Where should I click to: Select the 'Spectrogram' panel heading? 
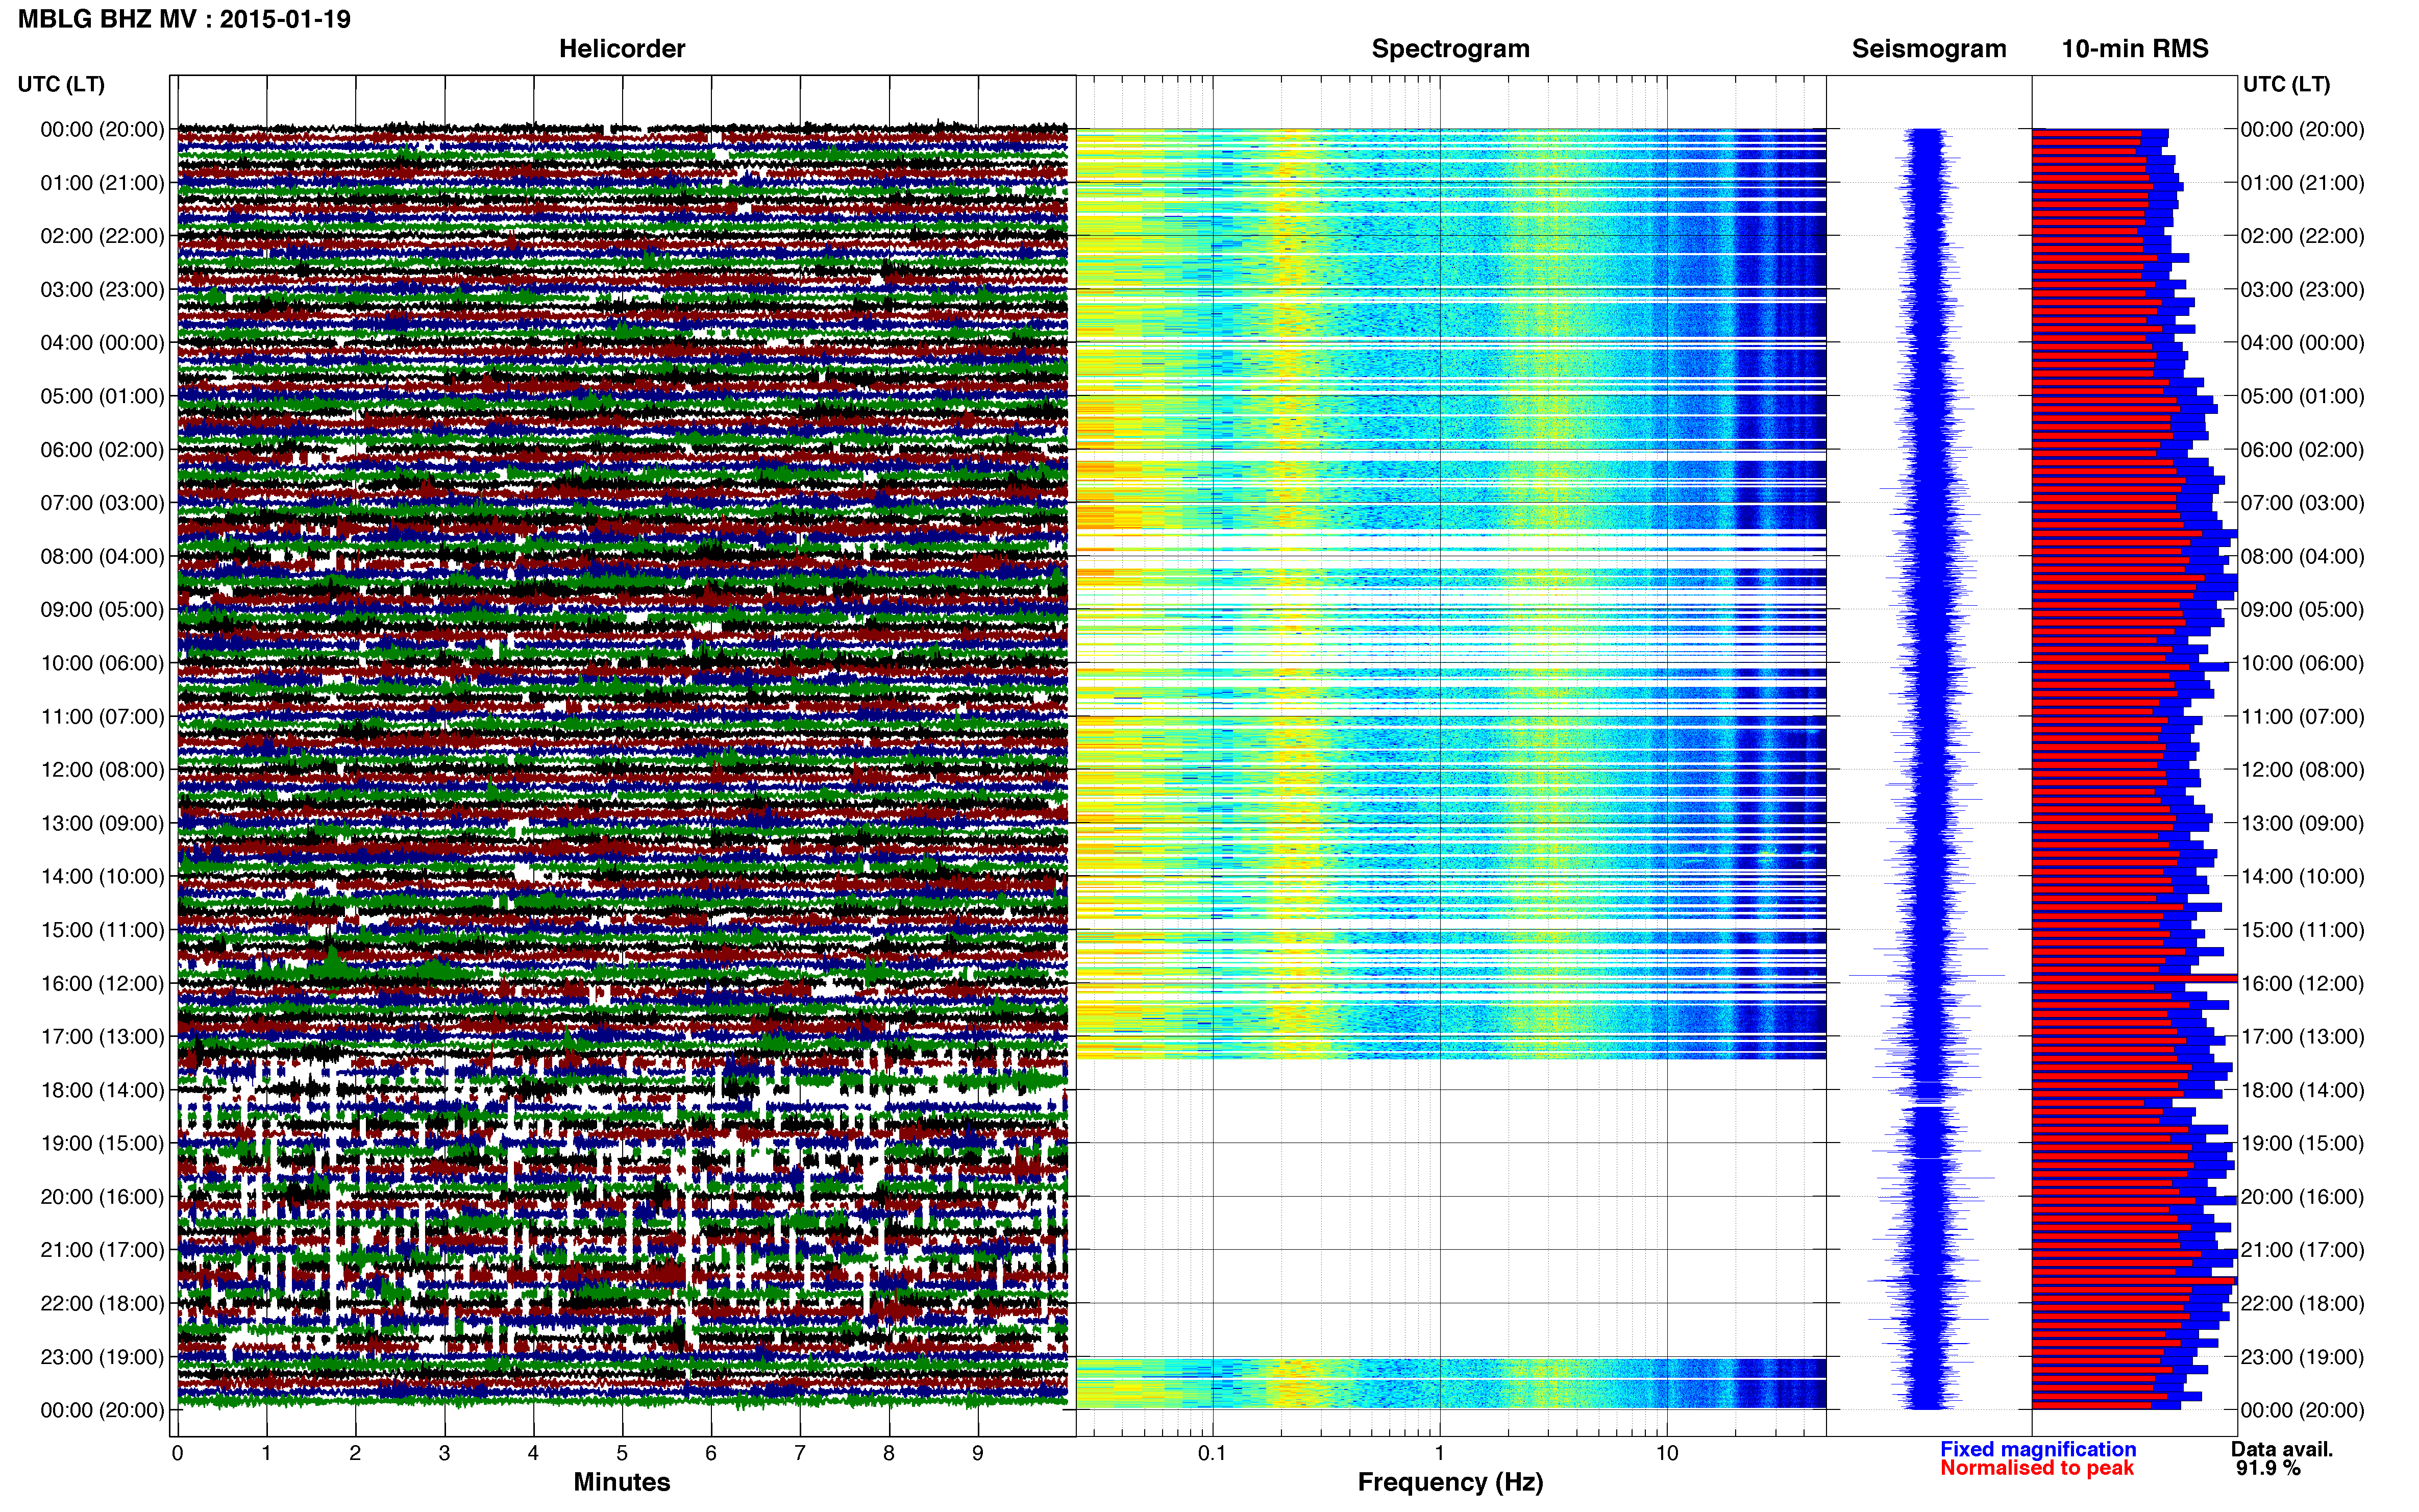coord(1450,49)
